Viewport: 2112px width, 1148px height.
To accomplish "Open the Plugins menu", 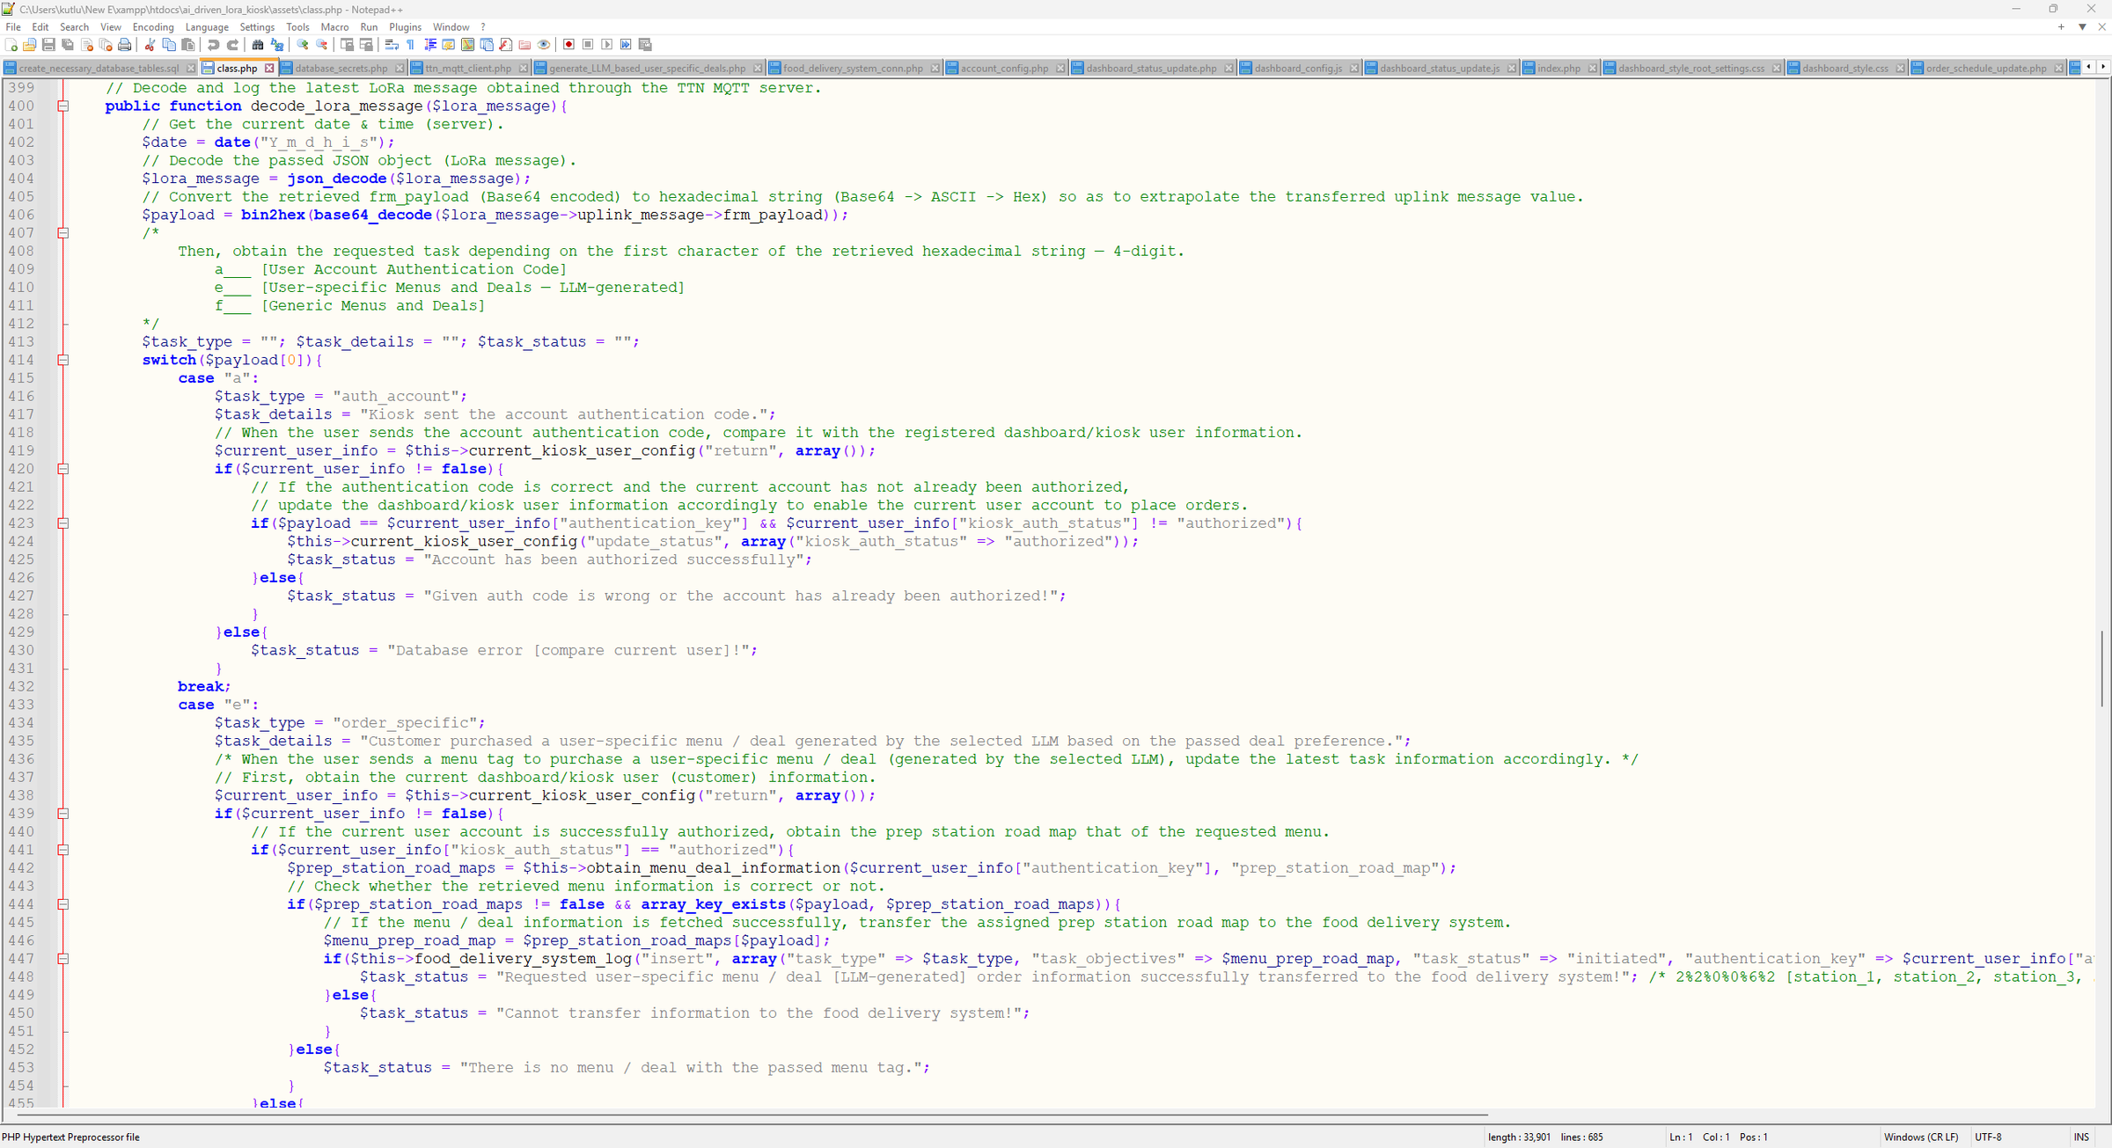I will click(x=405, y=27).
